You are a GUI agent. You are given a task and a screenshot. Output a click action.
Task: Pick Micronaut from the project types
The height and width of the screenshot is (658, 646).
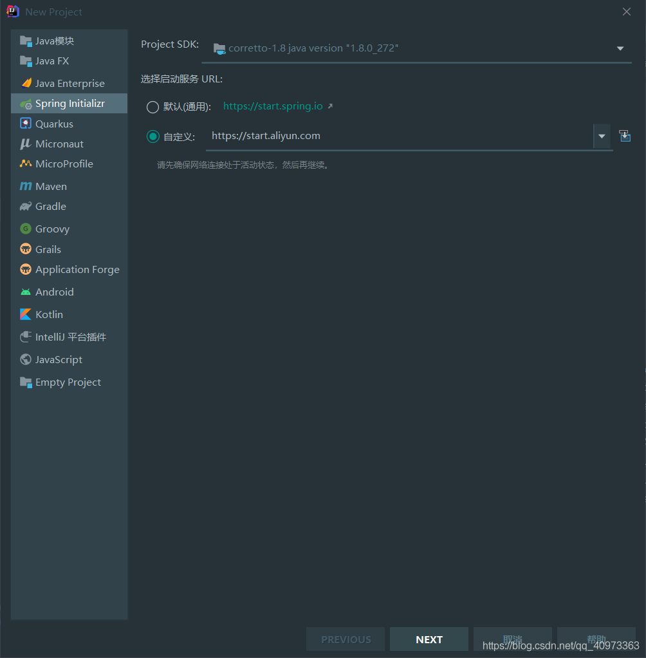[69, 144]
